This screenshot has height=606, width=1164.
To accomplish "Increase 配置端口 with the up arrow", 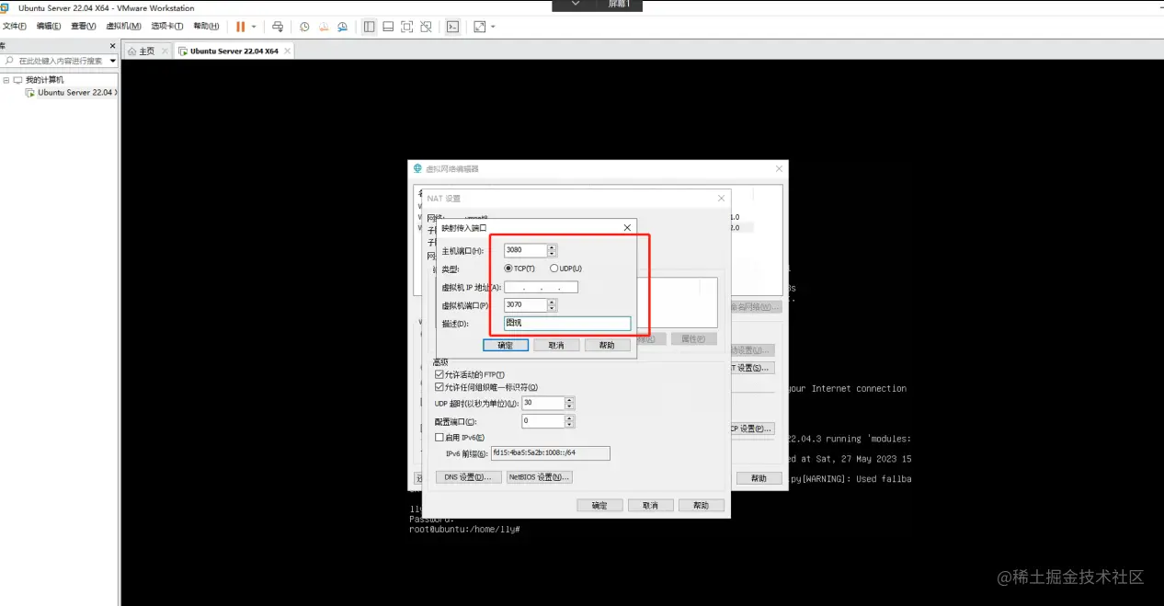I will click(569, 418).
